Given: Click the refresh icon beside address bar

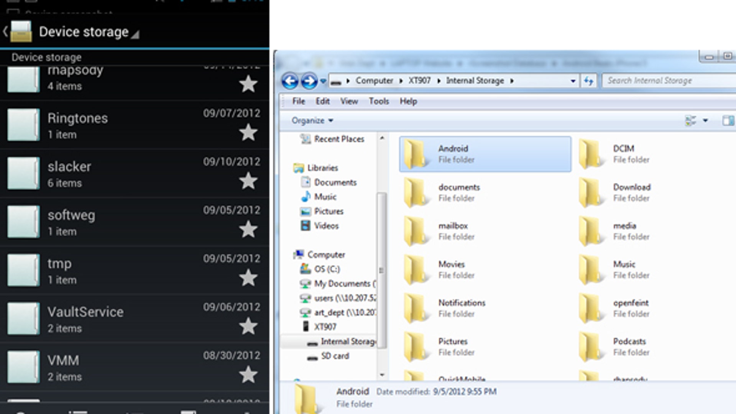Looking at the screenshot, I should click(x=588, y=81).
